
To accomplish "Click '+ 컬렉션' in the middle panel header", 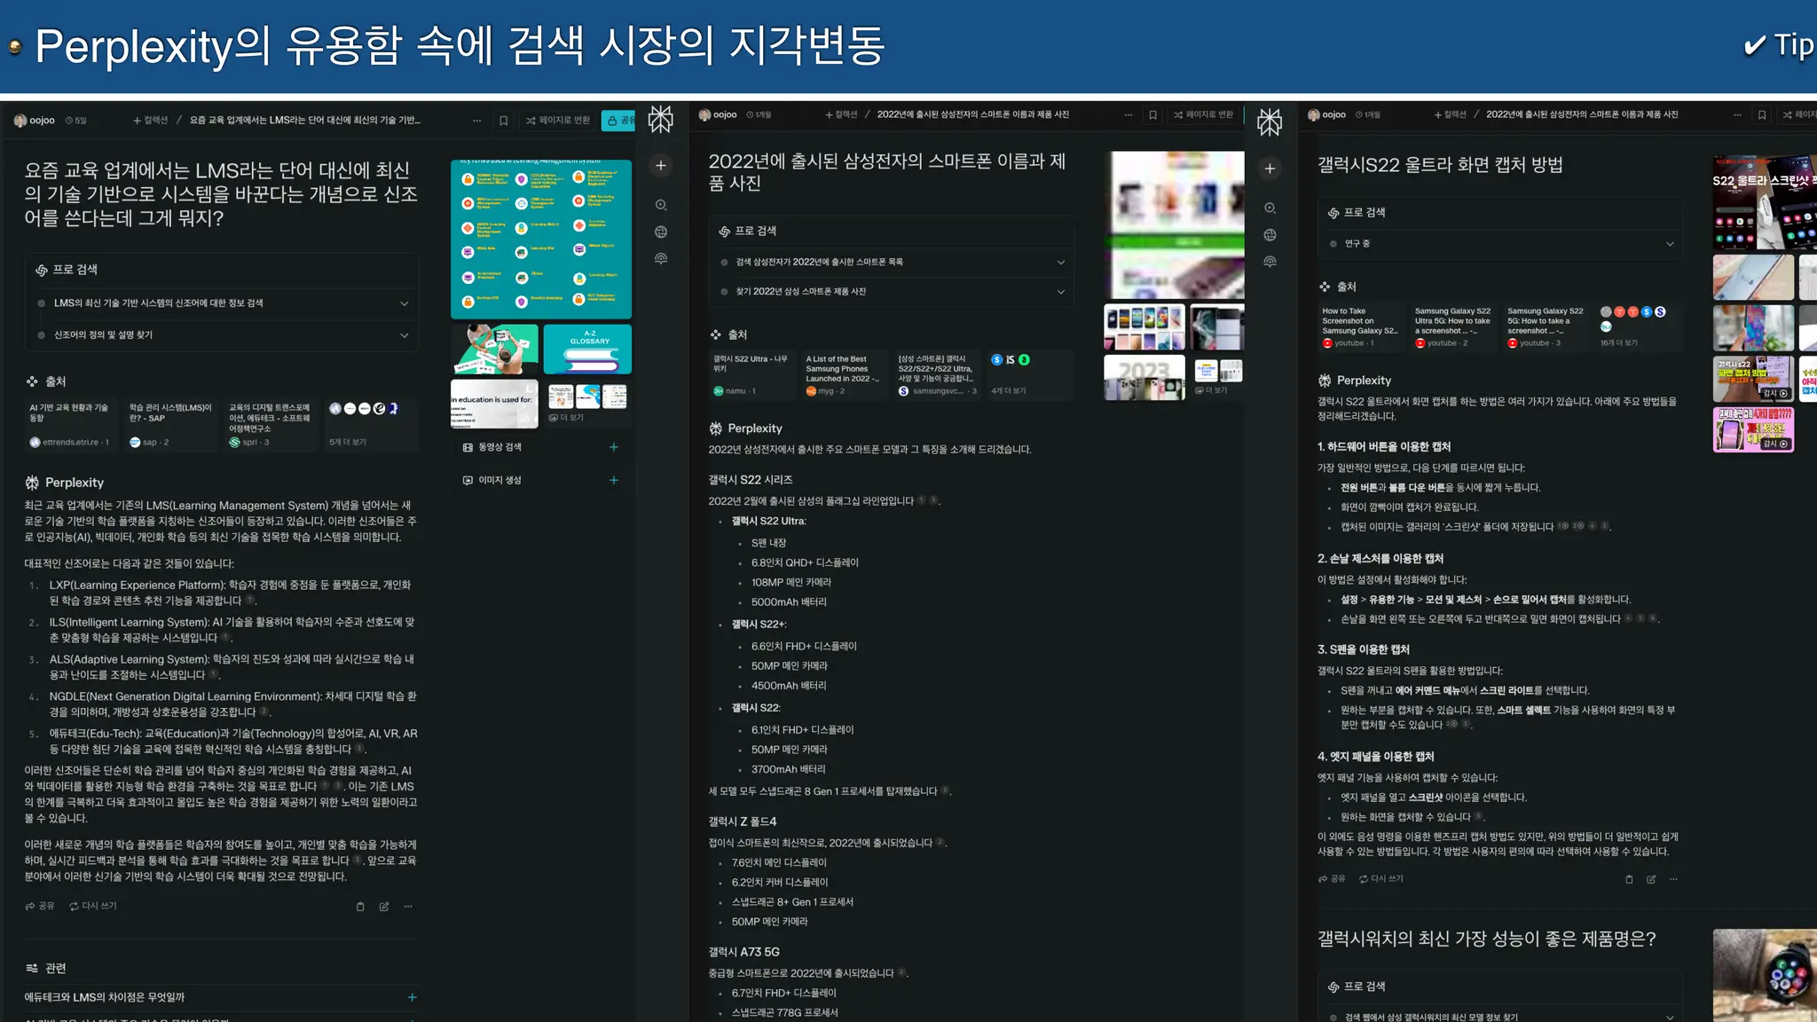I will pos(841,114).
